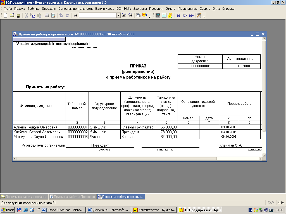
Task: Open the Предприятие menu
Action: [x=188, y=9]
